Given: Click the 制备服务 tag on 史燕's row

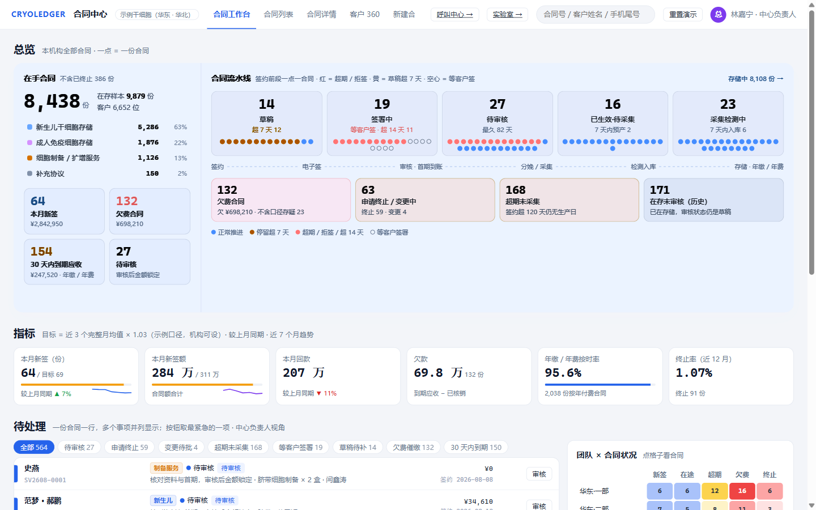Looking at the screenshot, I should [166, 468].
